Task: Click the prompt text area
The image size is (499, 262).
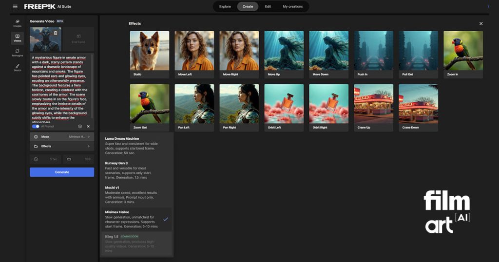Action: 60,88
